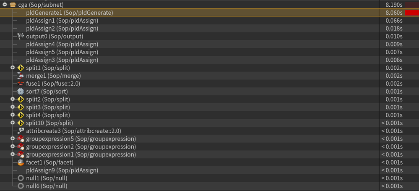419x191 pixels.
Task: Click the sort7 gear icon
Action: click(21, 92)
